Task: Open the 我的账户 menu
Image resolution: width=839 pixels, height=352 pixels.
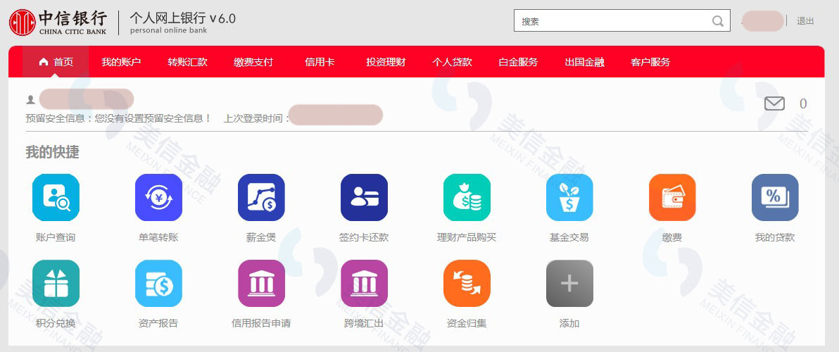Action: pyautogui.click(x=121, y=62)
